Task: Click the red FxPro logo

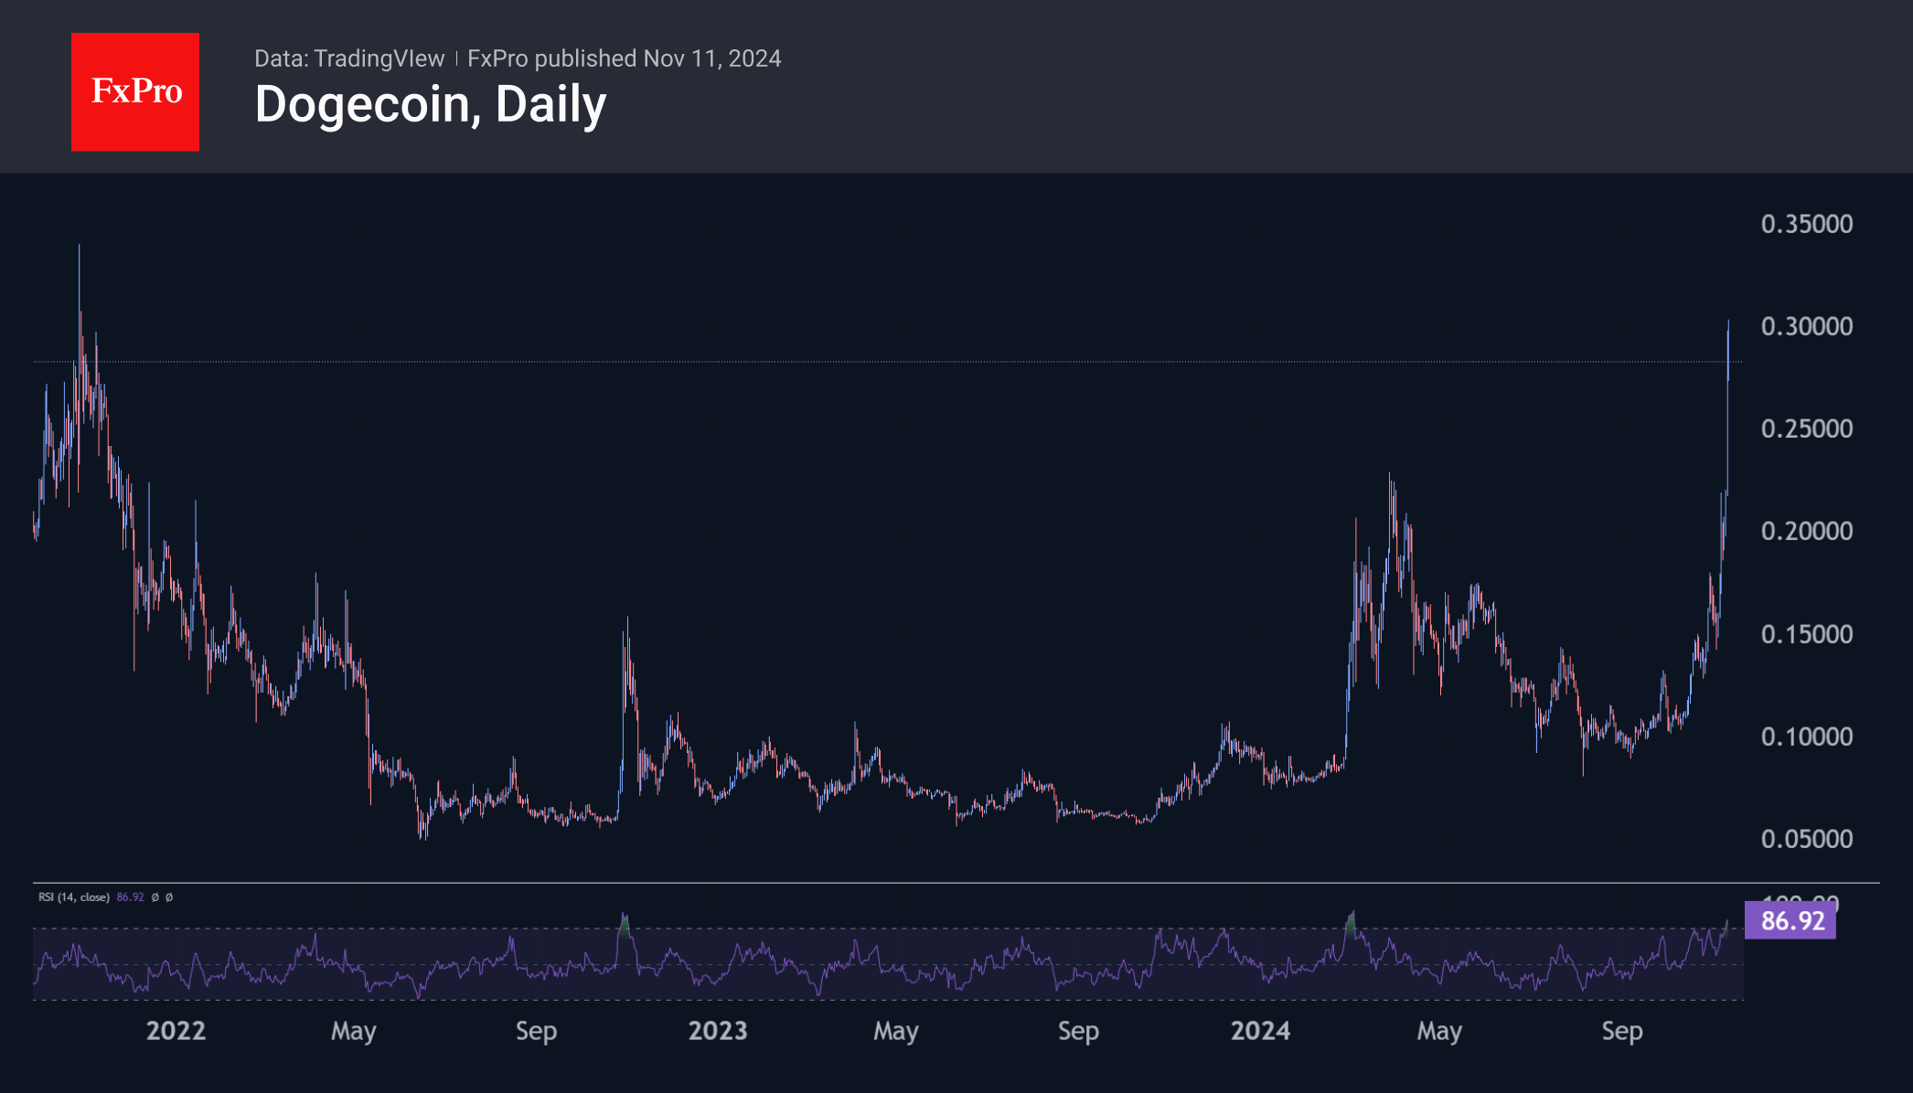Action: tap(135, 91)
